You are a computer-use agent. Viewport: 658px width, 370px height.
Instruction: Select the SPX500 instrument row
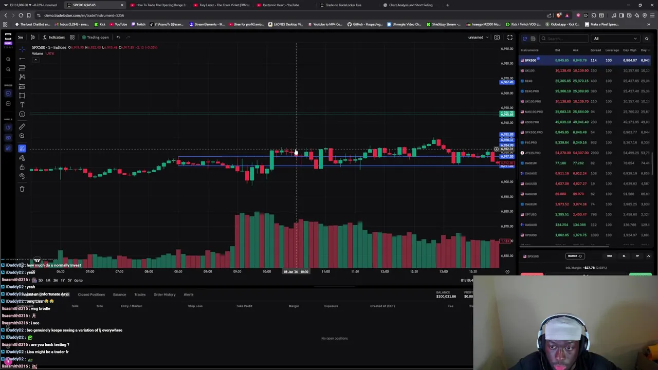coord(585,60)
